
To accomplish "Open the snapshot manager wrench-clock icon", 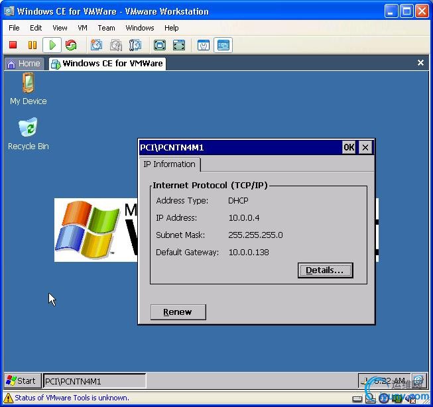I will 135,45.
